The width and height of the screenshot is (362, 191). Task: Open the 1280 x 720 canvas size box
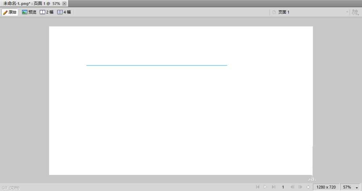[x=326, y=187]
